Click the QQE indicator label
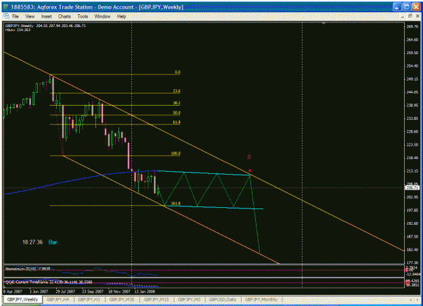Screen dimensions: 423x306 click(49, 282)
